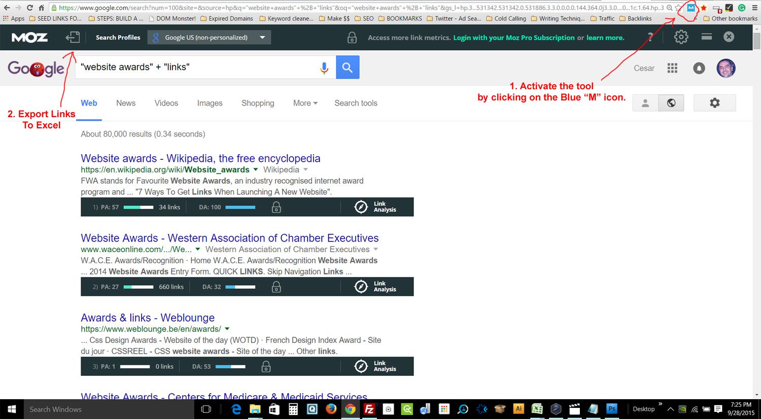The width and height of the screenshot is (761, 419).
Task: Click the MozBar dock position icon
Action: coord(707,37)
